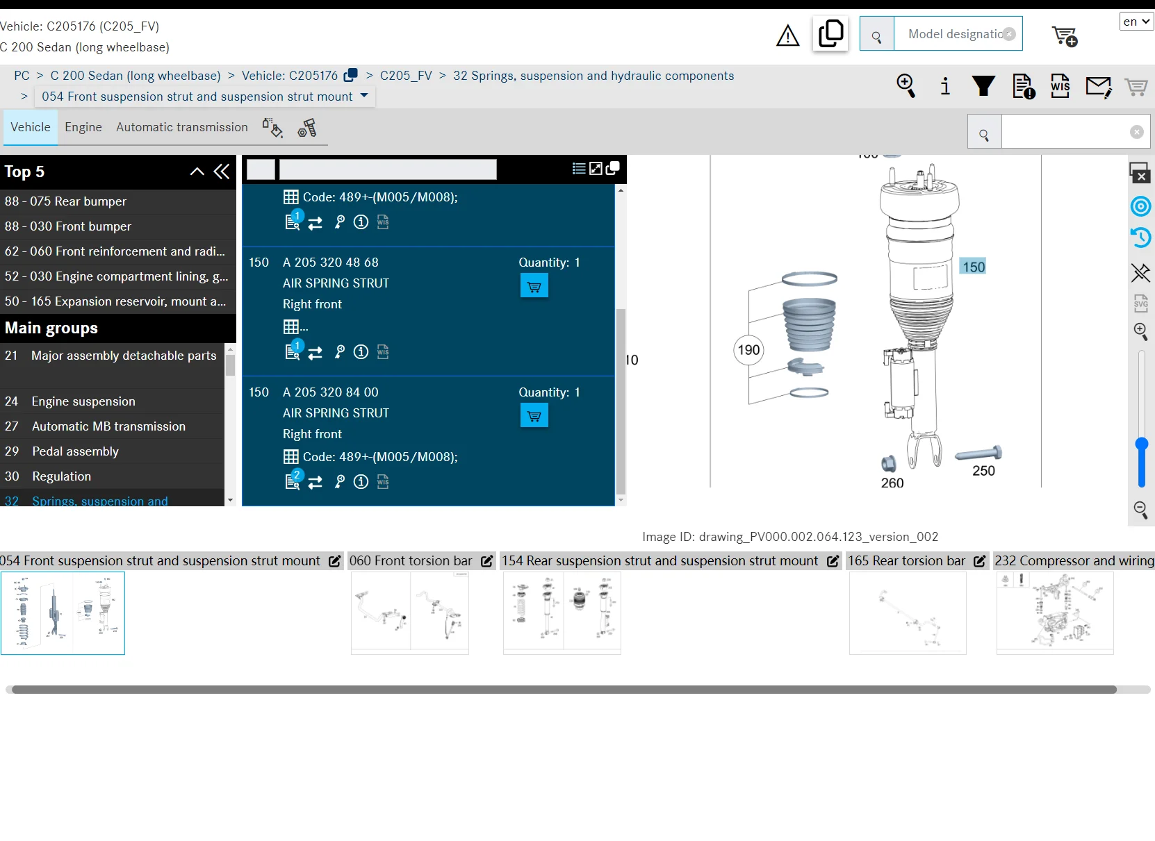Click the detach parts panel window icon
The width and height of the screenshot is (1155, 841).
613,169
